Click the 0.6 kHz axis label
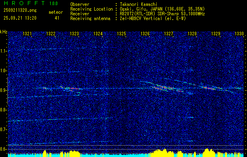The image size is (247, 157). pos(3,149)
